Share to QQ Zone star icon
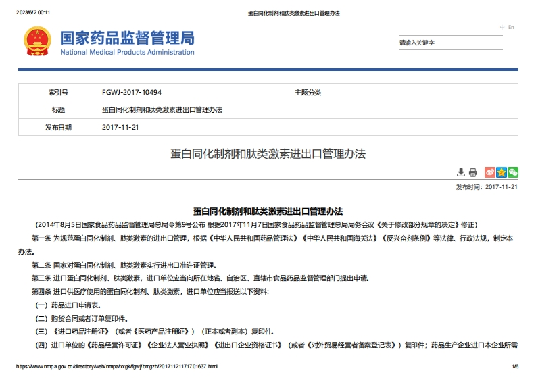The height and width of the screenshot is (379, 536). pyautogui.click(x=502, y=172)
